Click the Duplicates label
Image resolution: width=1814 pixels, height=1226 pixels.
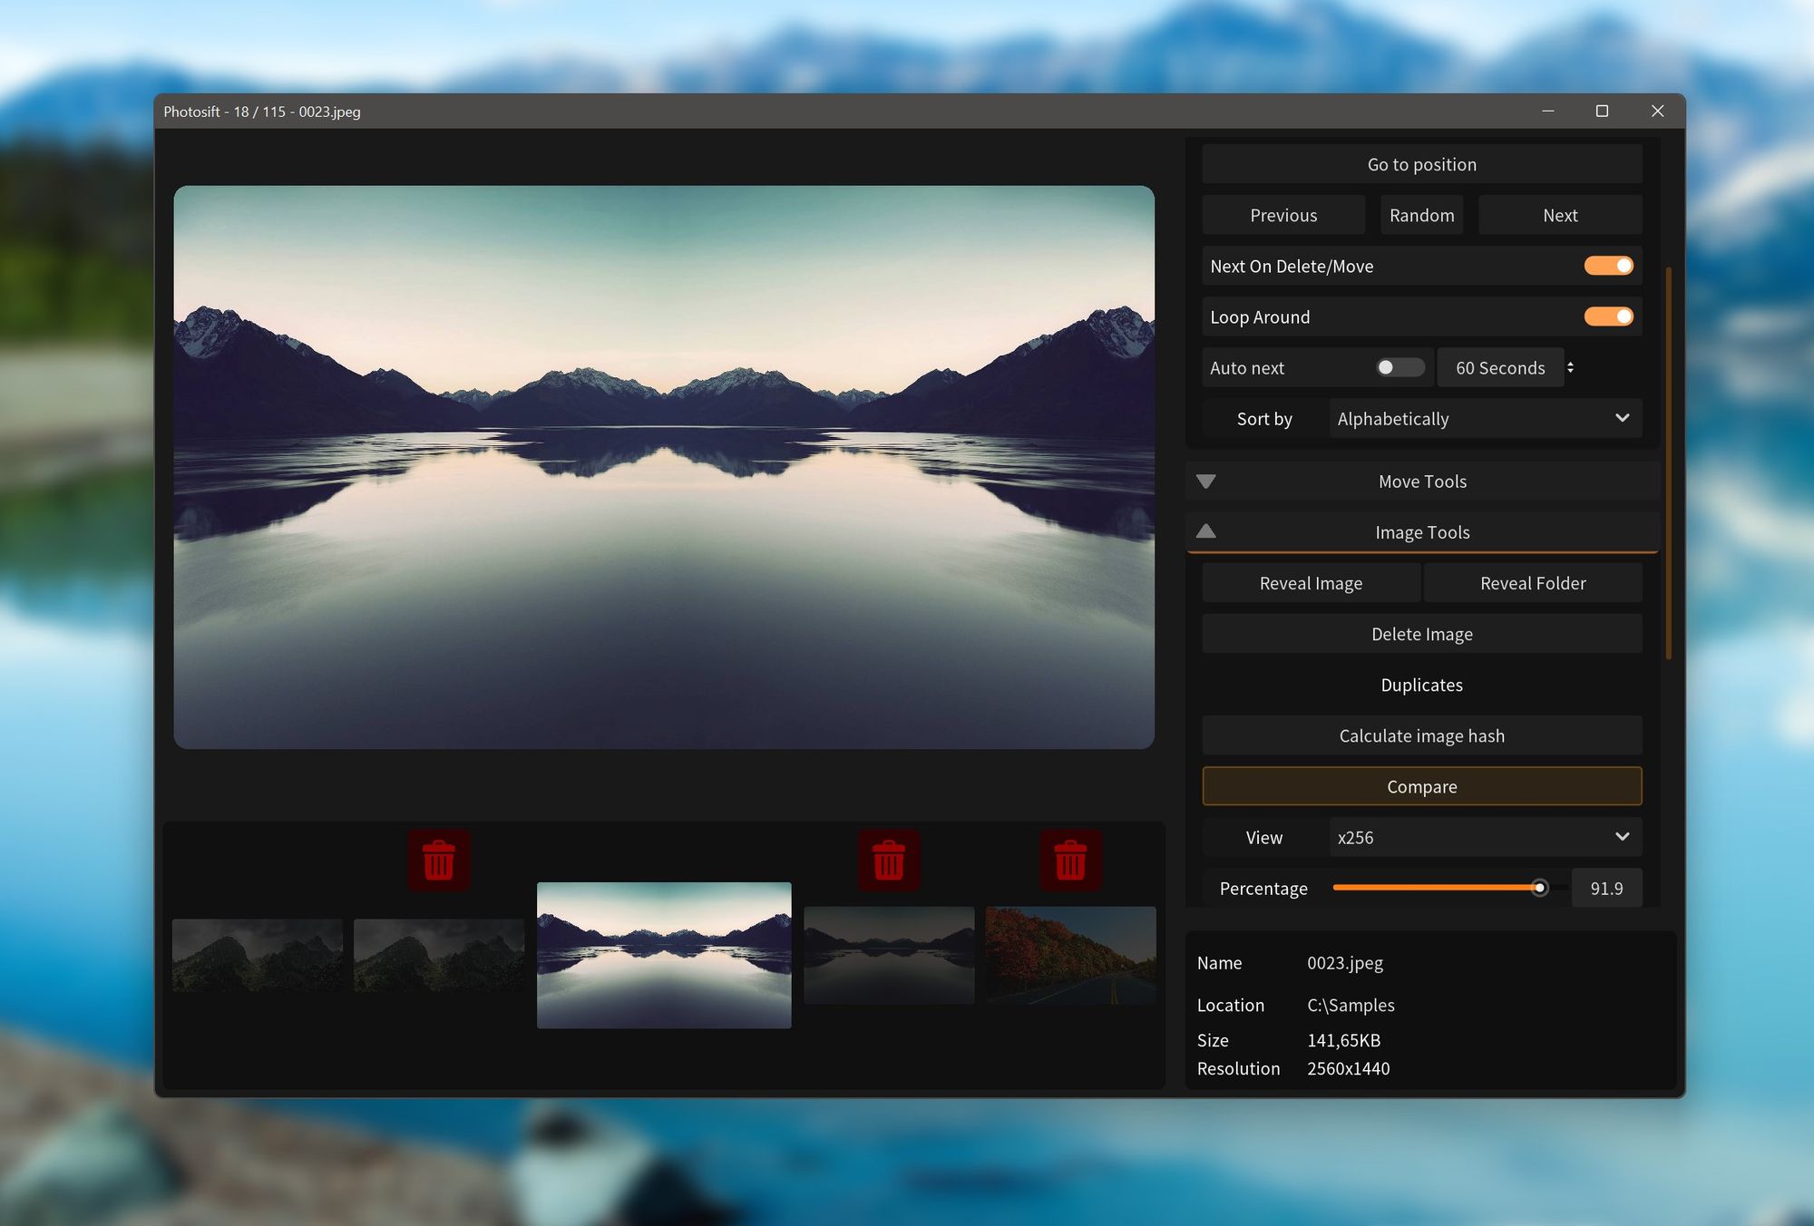tap(1421, 685)
